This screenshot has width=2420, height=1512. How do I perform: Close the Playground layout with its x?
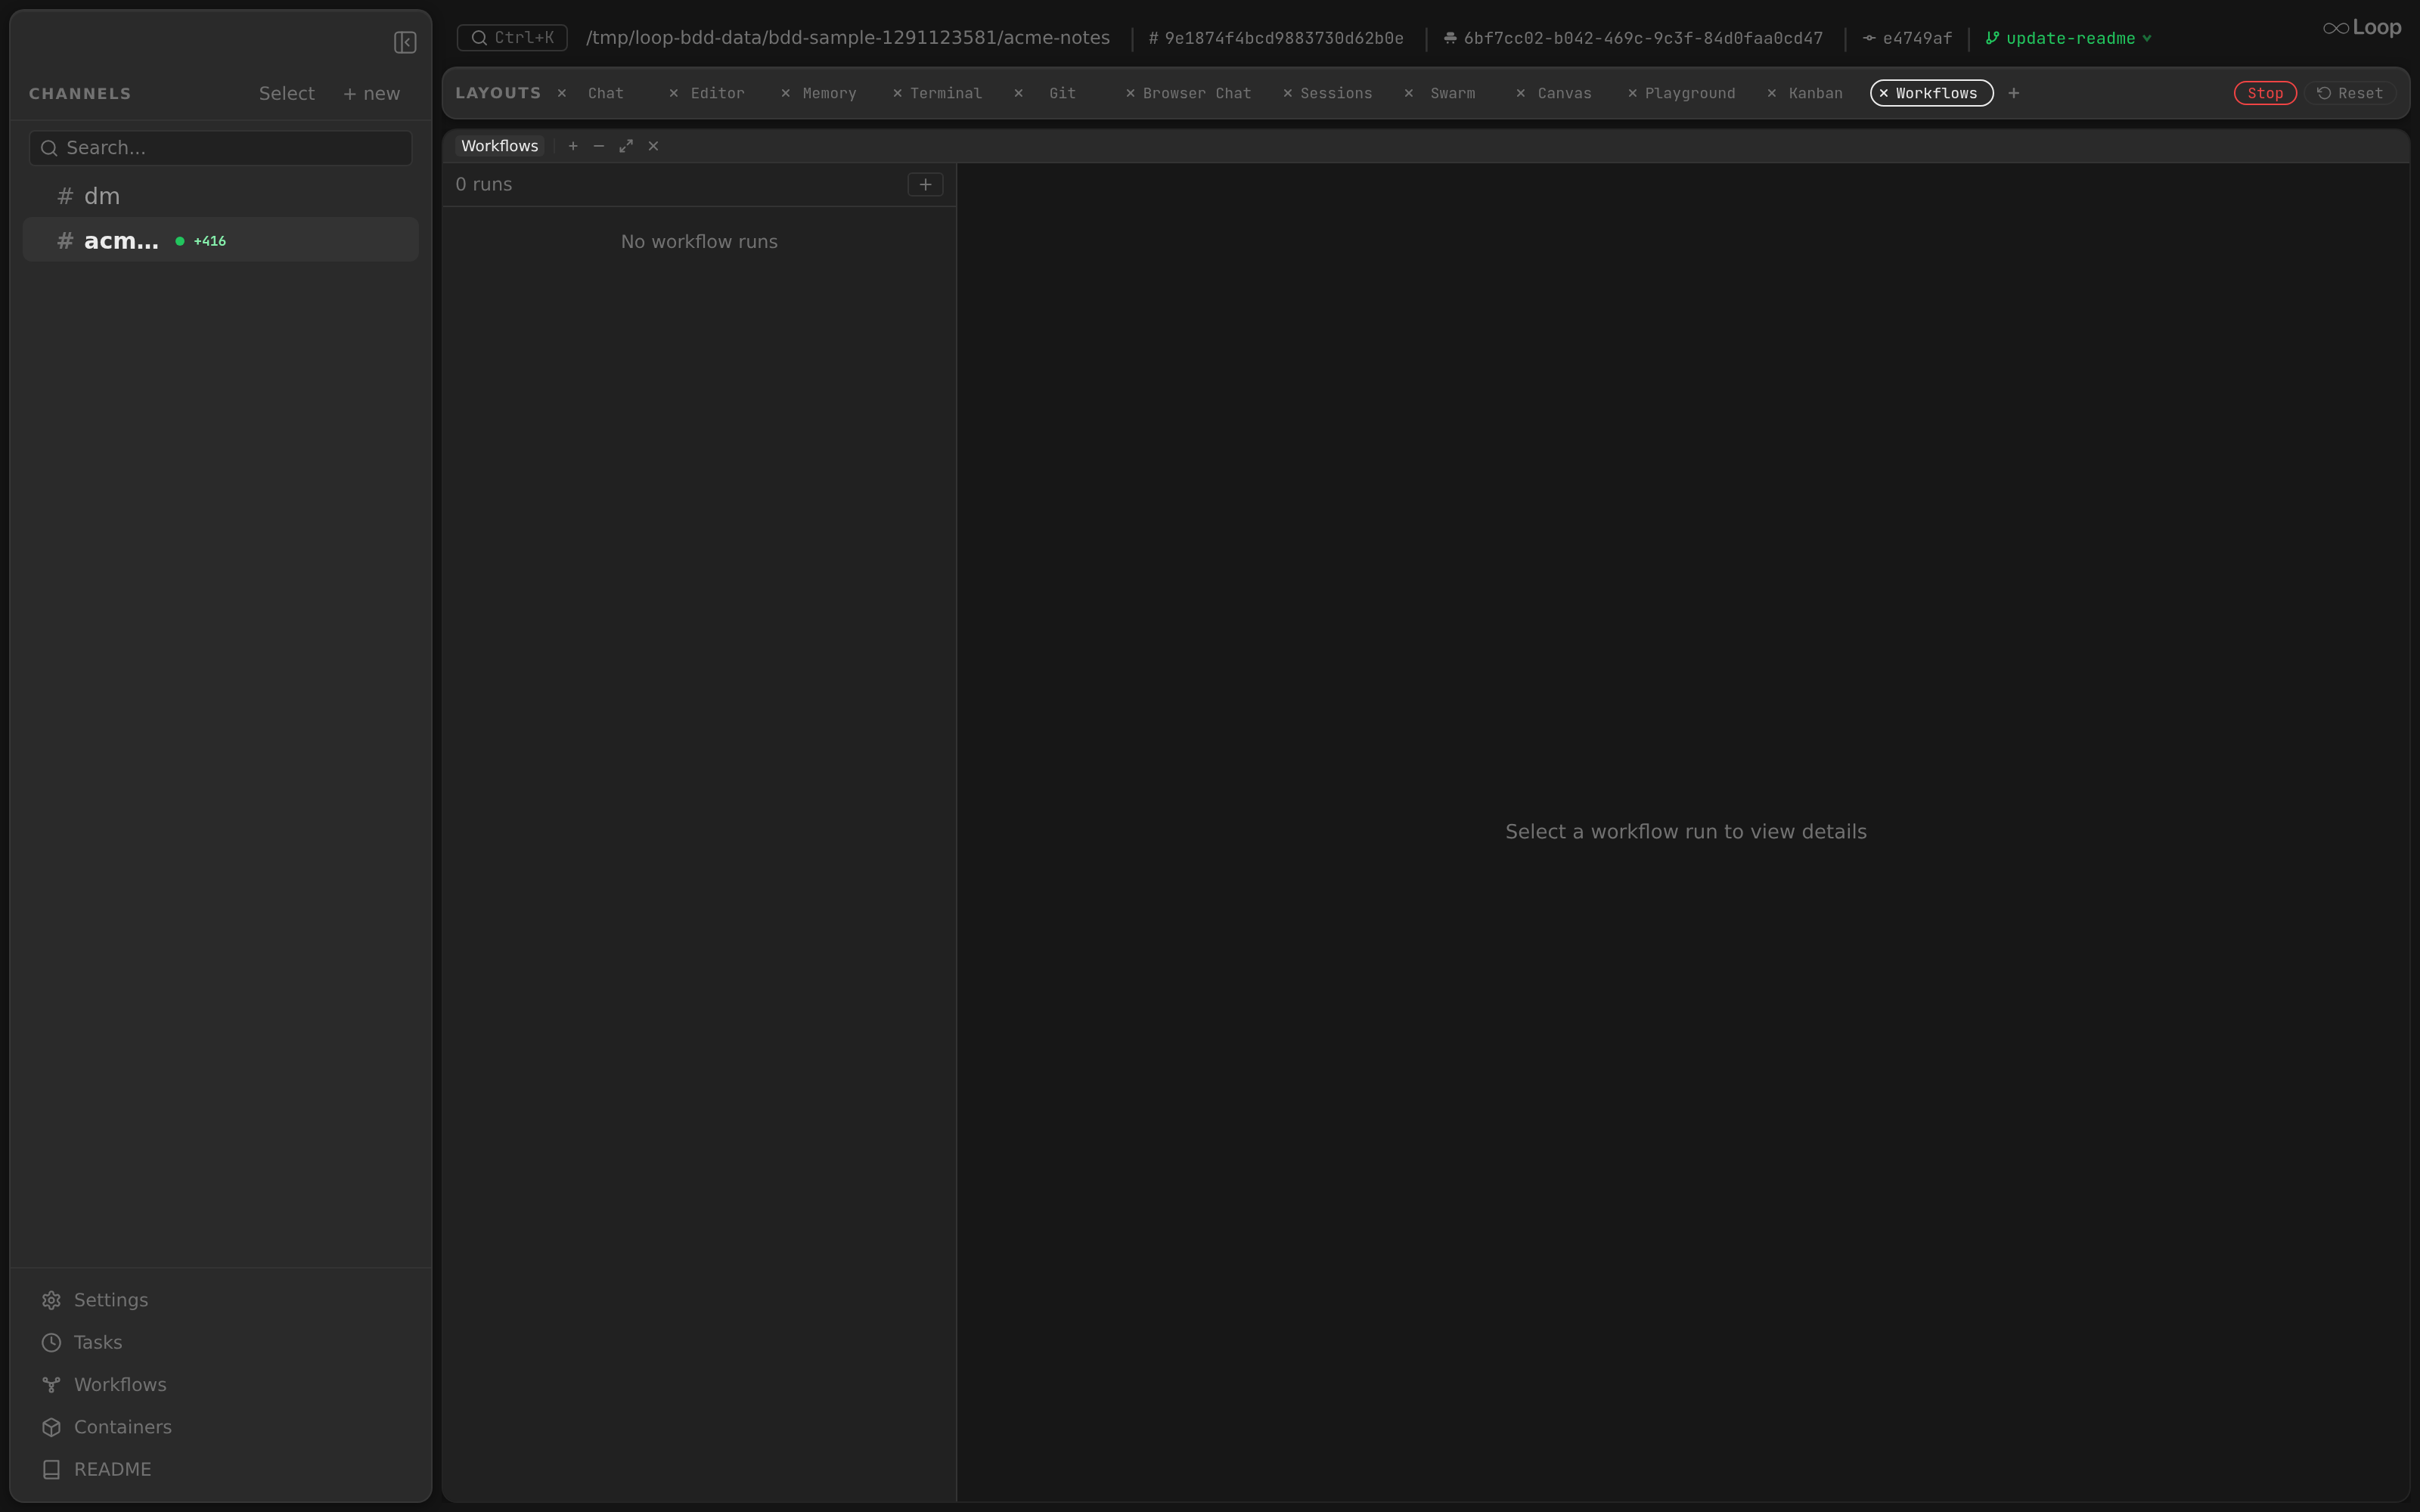click(1632, 93)
